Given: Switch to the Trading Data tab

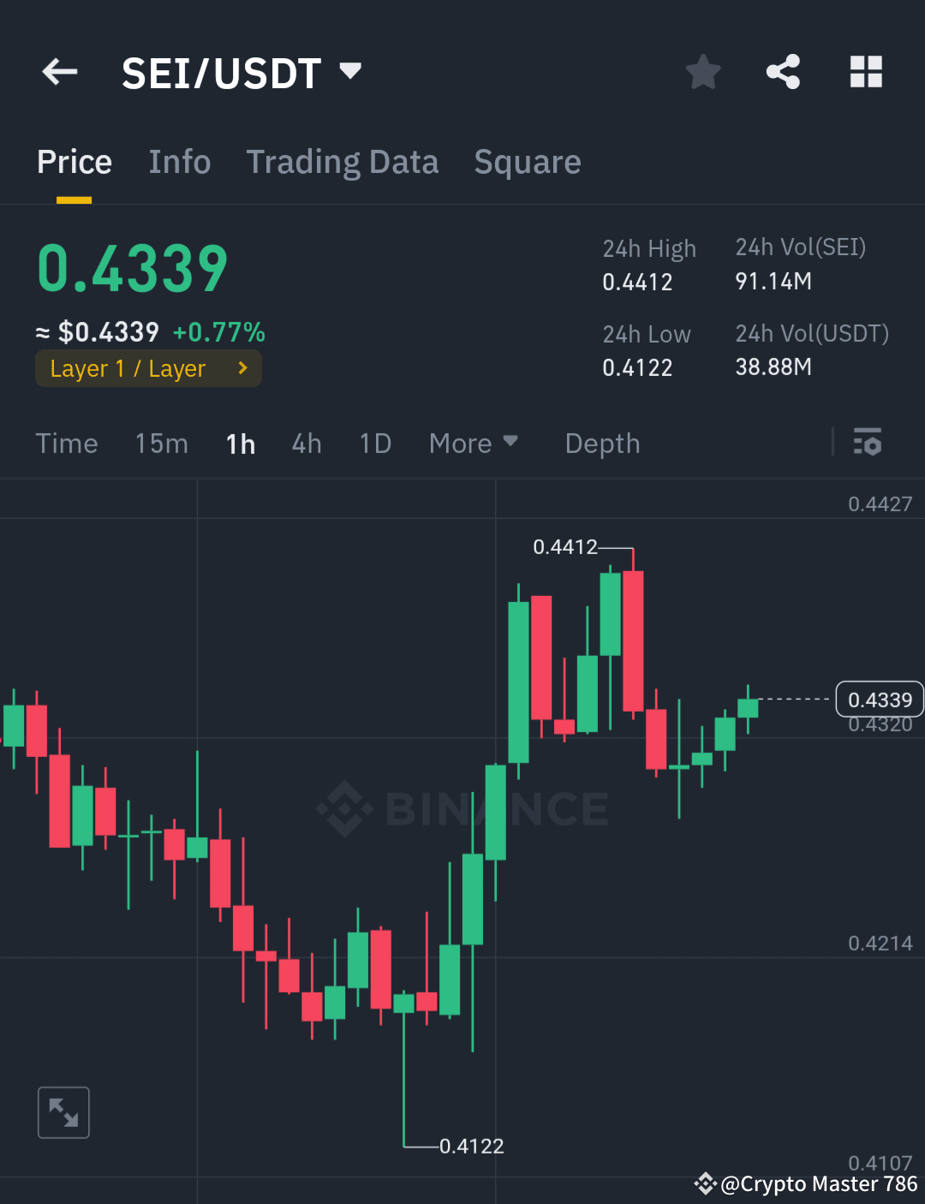Looking at the screenshot, I should (343, 161).
